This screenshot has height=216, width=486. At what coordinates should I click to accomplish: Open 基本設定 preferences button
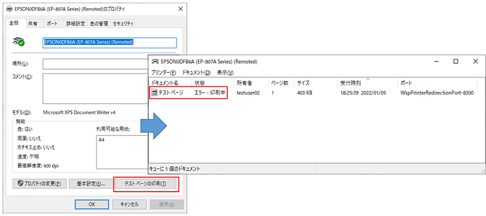(91, 184)
